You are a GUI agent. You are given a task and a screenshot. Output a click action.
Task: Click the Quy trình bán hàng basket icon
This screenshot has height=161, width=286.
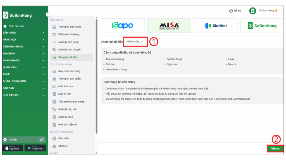54,71
